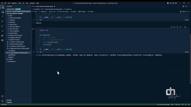The height and width of the screenshot is (107, 191).
Task: Open more actions in the cell toolbar
Action: (183, 27)
